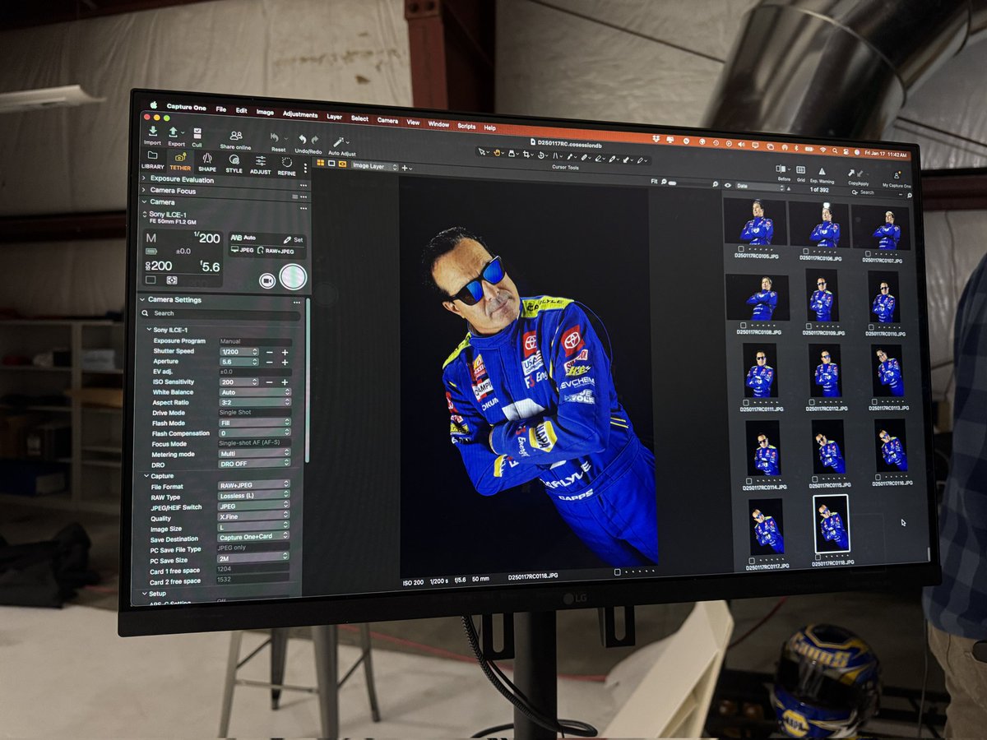Check the box under thumbnail D250117RC0114.JPG

click(748, 481)
